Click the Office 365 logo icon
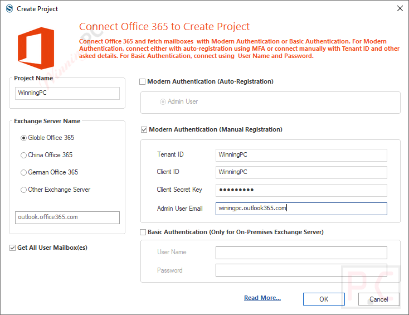This screenshot has width=409, height=315. 36,49
